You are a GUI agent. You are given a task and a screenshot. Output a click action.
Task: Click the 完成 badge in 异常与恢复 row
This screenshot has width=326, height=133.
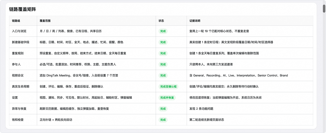[x=163, y=109]
